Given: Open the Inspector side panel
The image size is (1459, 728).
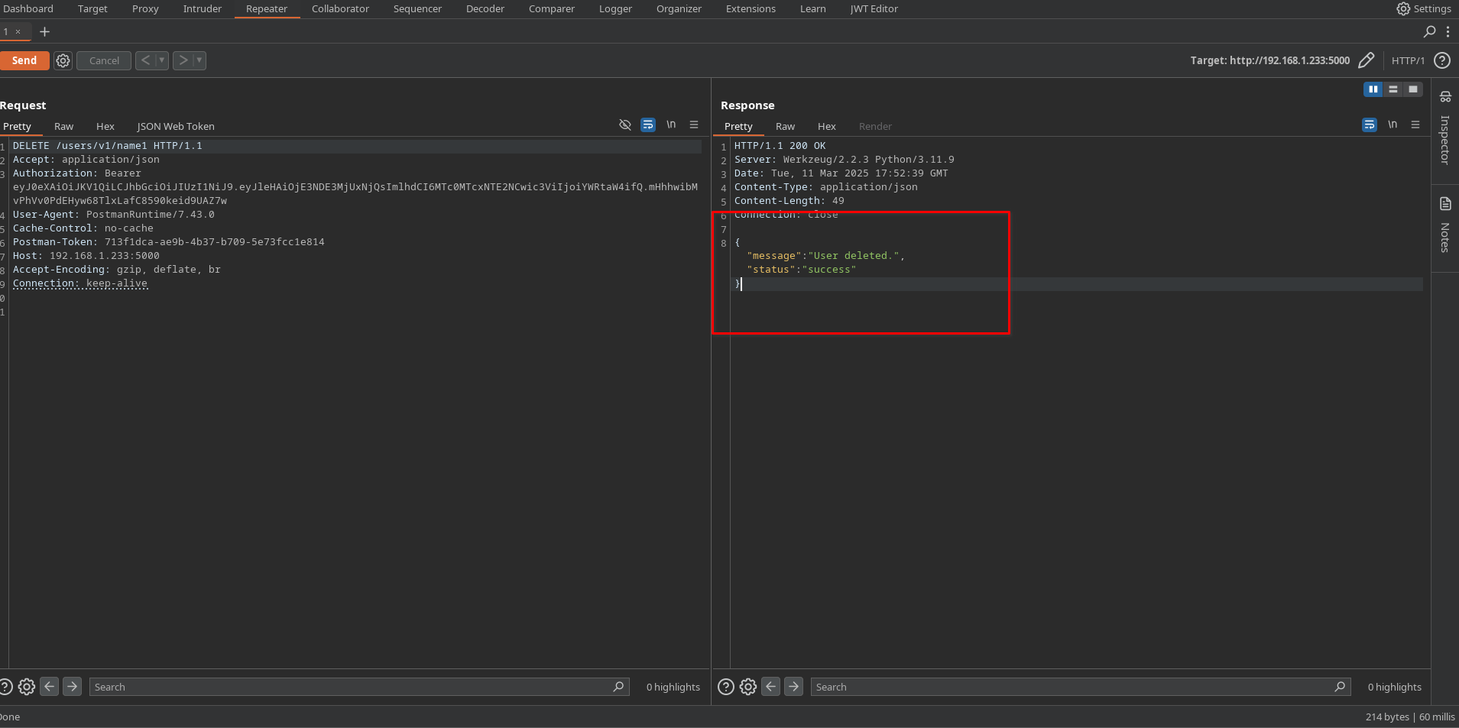Looking at the screenshot, I should (x=1444, y=130).
